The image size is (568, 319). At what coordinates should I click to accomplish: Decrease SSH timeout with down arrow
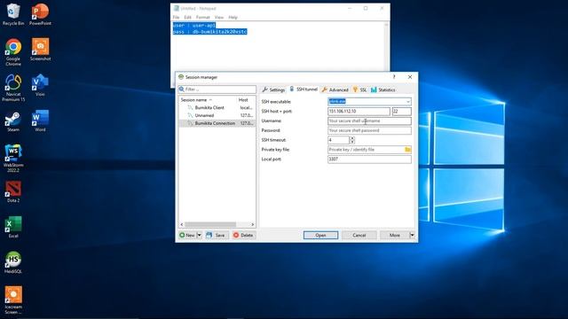point(352,142)
